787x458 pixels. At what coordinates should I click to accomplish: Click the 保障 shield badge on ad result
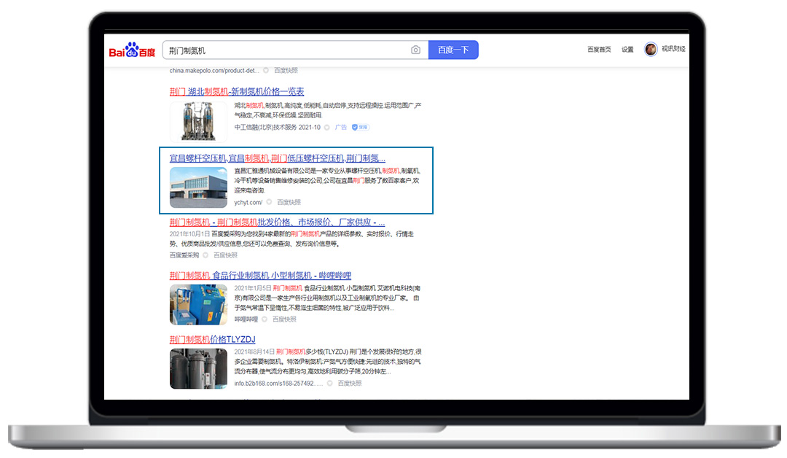[361, 127]
